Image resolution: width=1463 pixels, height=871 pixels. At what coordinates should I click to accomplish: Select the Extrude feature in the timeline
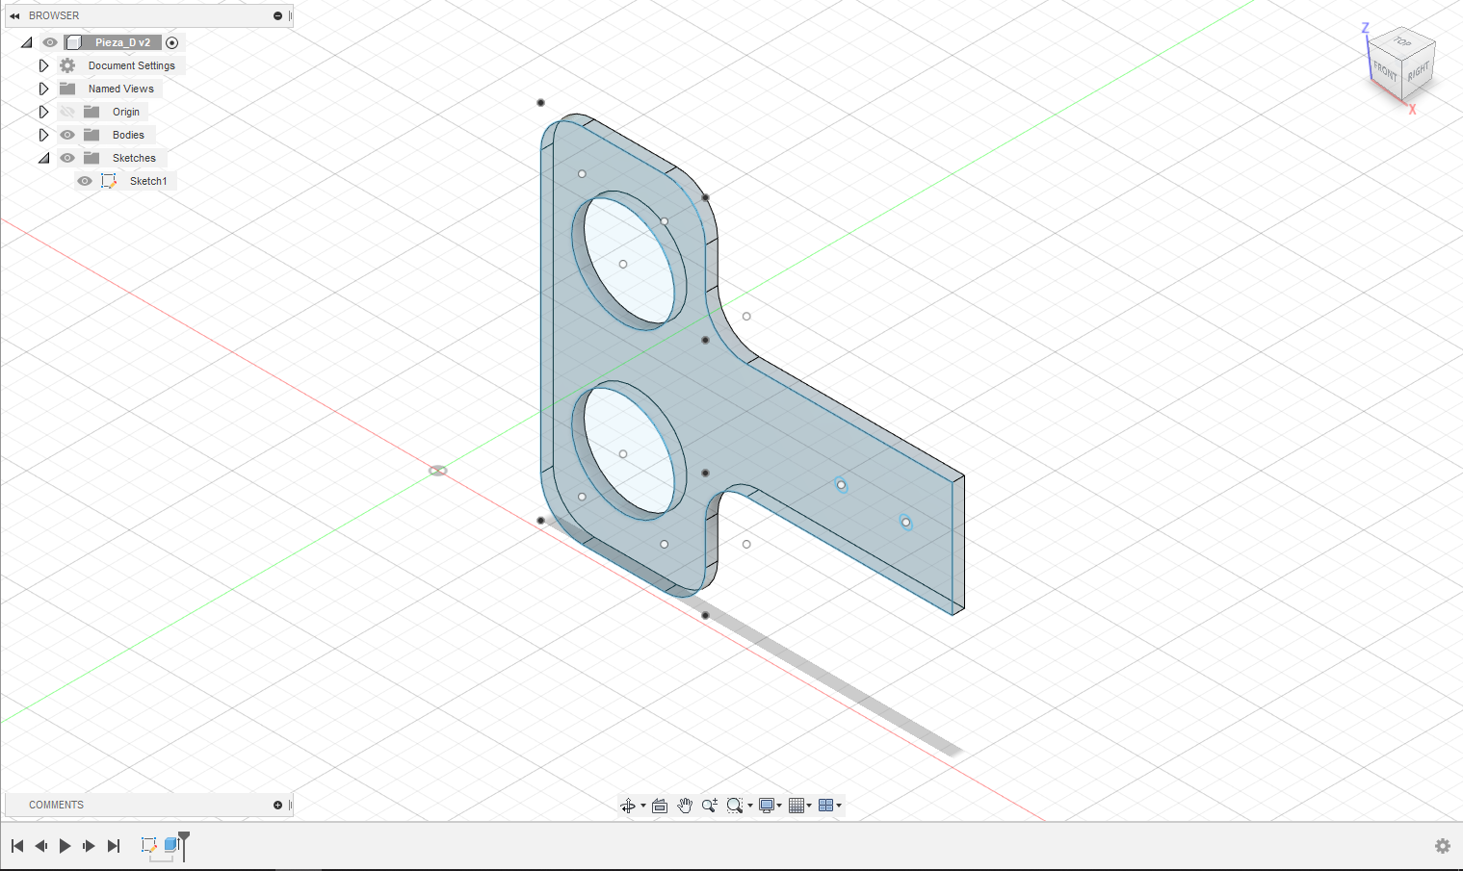[x=171, y=845]
